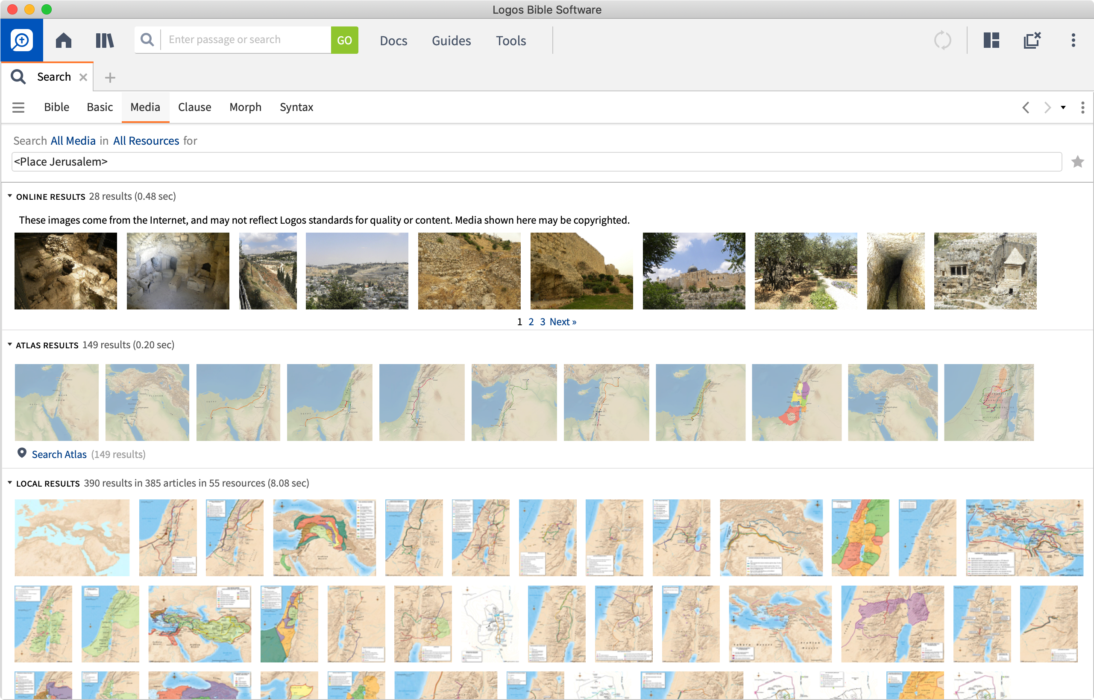The image size is (1094, 700).
Task: Switch to the Clause search type
Action: (194, 107)
